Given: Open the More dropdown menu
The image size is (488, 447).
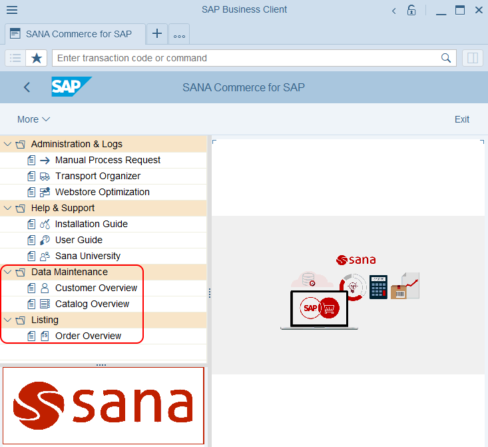Looking at the screenshot, I should [33, 119].
